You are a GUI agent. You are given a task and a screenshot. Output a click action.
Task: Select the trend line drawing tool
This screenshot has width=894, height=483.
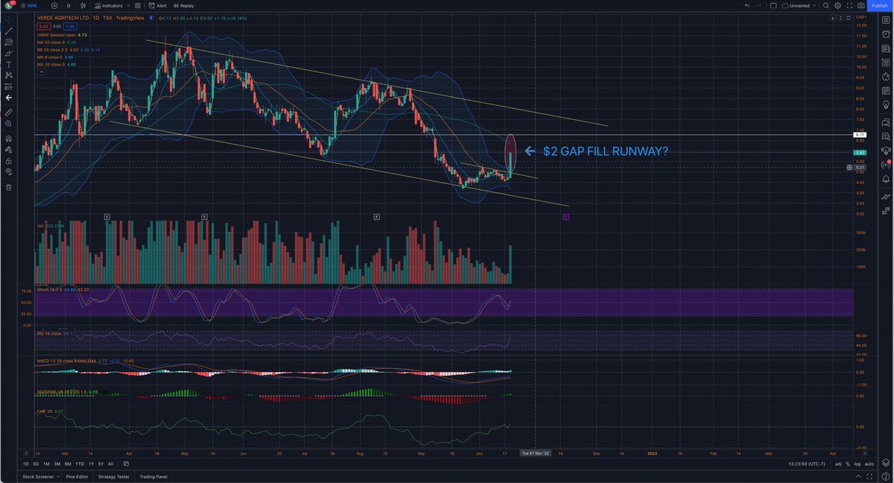(x=9, y=31)
